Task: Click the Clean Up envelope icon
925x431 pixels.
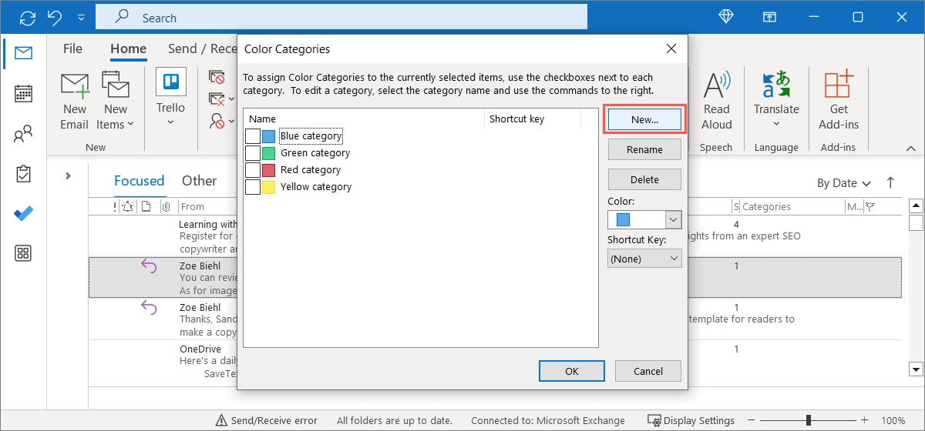Action: point(217,99)
